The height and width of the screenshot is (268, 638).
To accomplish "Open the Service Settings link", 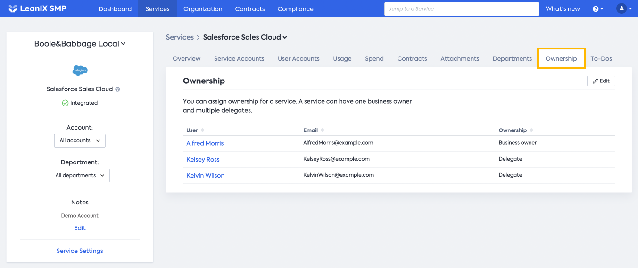I will pos(80,251).
